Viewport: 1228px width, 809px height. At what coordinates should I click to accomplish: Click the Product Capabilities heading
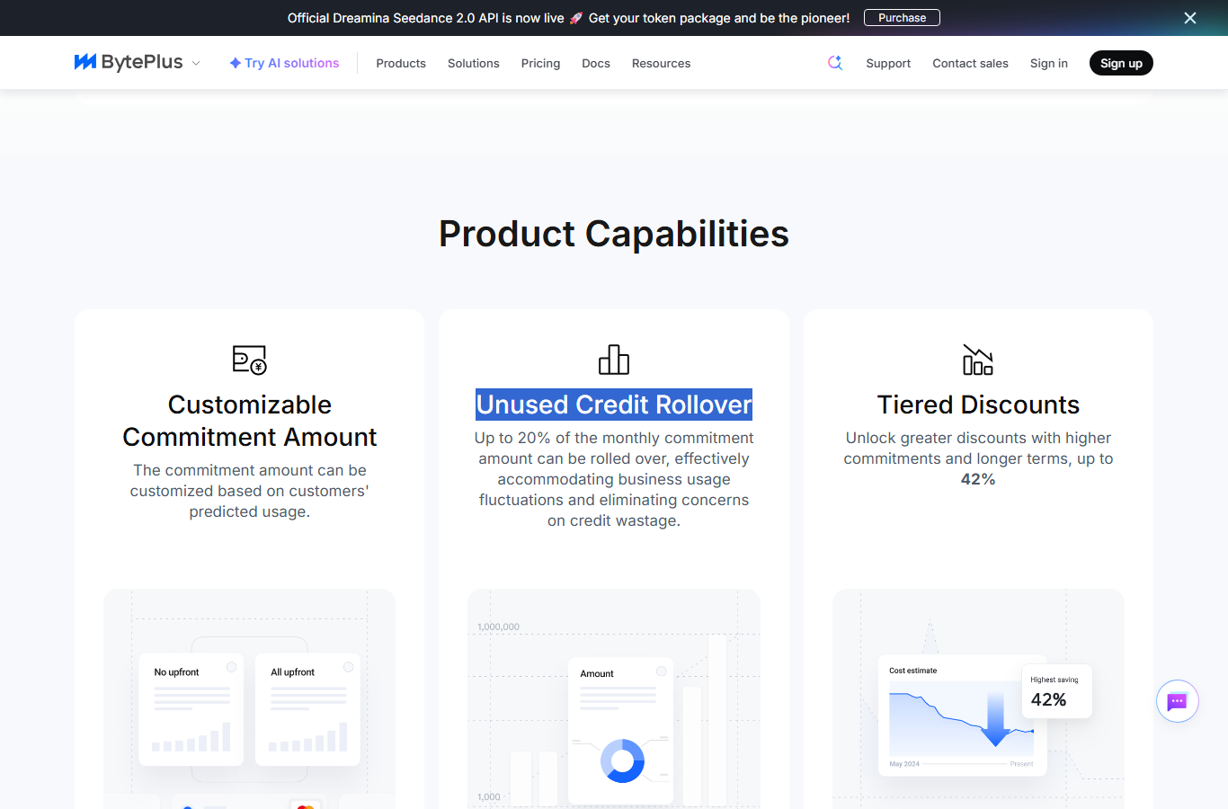click(614, 234)
